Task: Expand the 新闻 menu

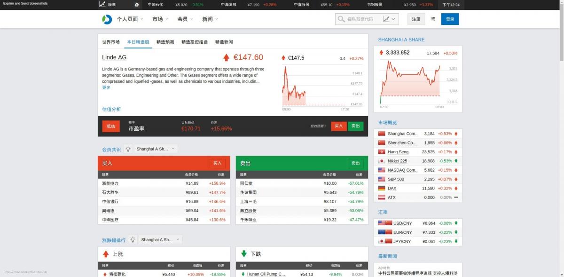Action: (210, 19)
